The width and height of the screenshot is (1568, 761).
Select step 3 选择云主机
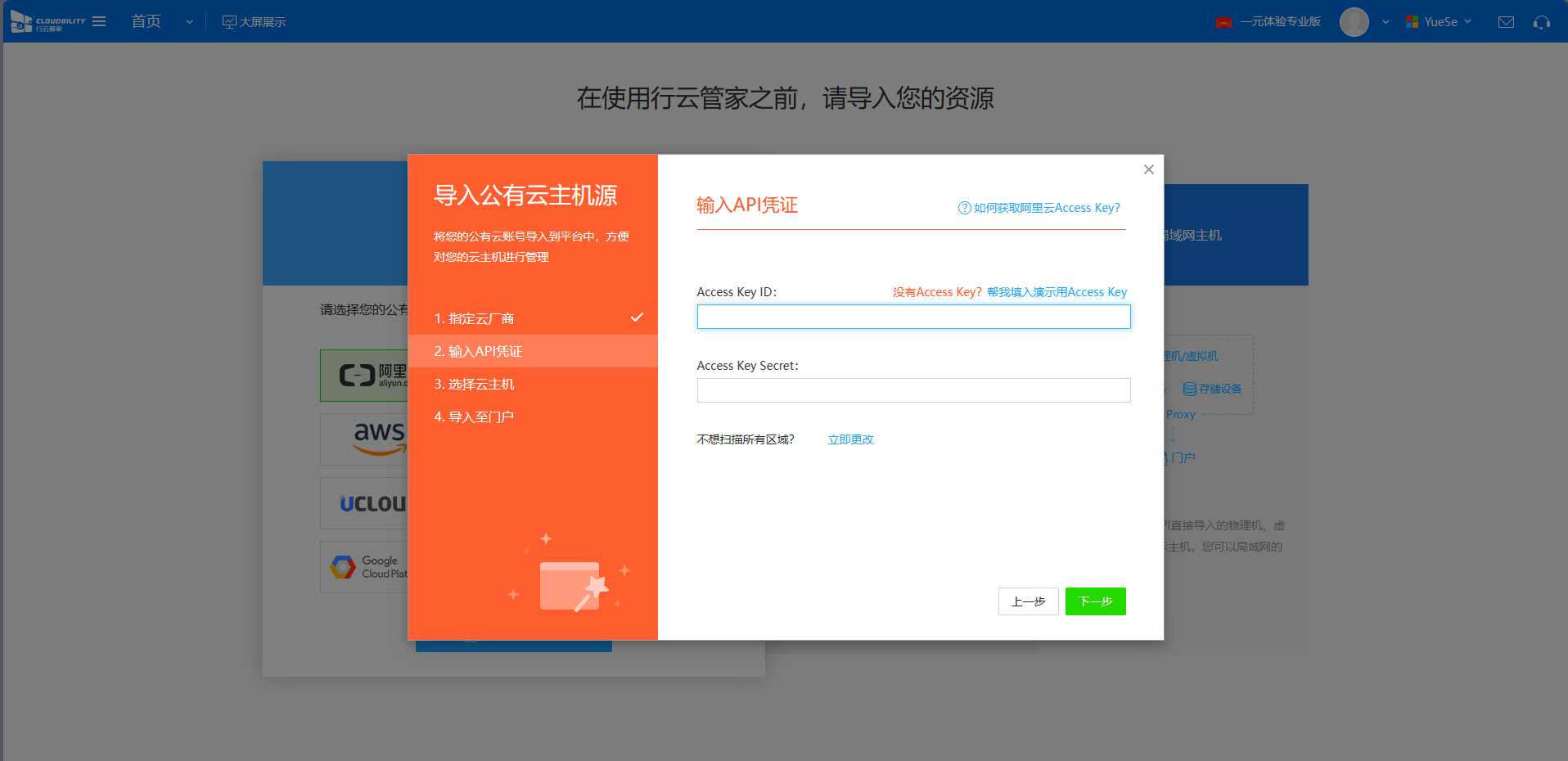474,384
